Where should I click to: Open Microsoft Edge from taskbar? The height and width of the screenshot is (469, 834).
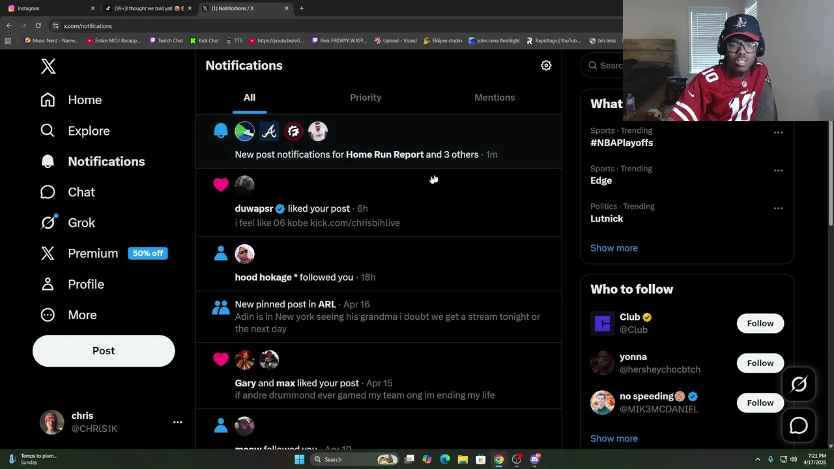coord(445,459)
